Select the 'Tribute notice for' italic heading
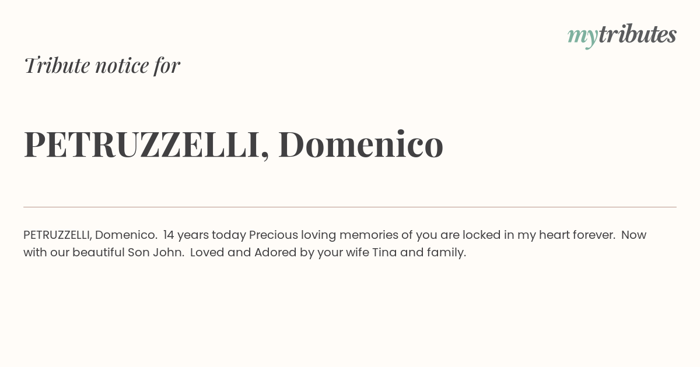The image size is (700, 367). point(102,65)
